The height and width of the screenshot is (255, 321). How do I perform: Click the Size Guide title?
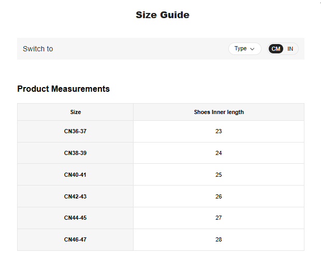pyautogui.click(x=162, y=15)
